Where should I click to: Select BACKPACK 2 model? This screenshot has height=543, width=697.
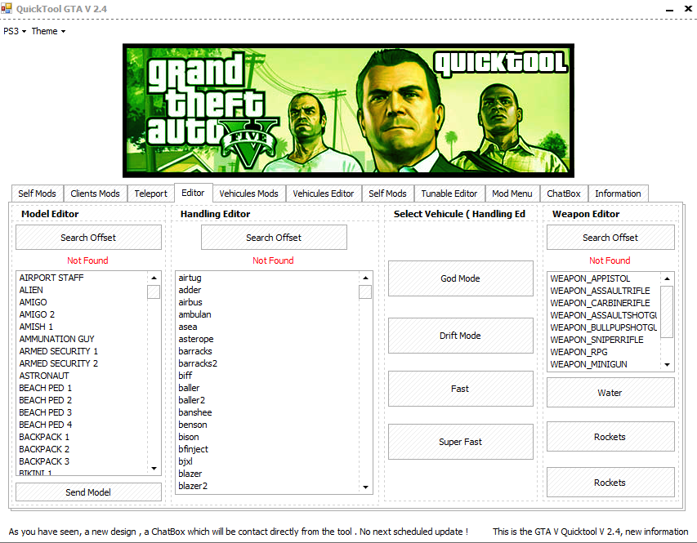[x=82, y=449]
